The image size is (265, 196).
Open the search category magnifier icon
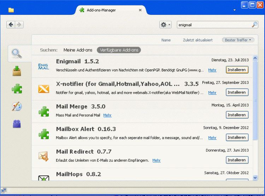pyautogui.click(x=17, y=53)
